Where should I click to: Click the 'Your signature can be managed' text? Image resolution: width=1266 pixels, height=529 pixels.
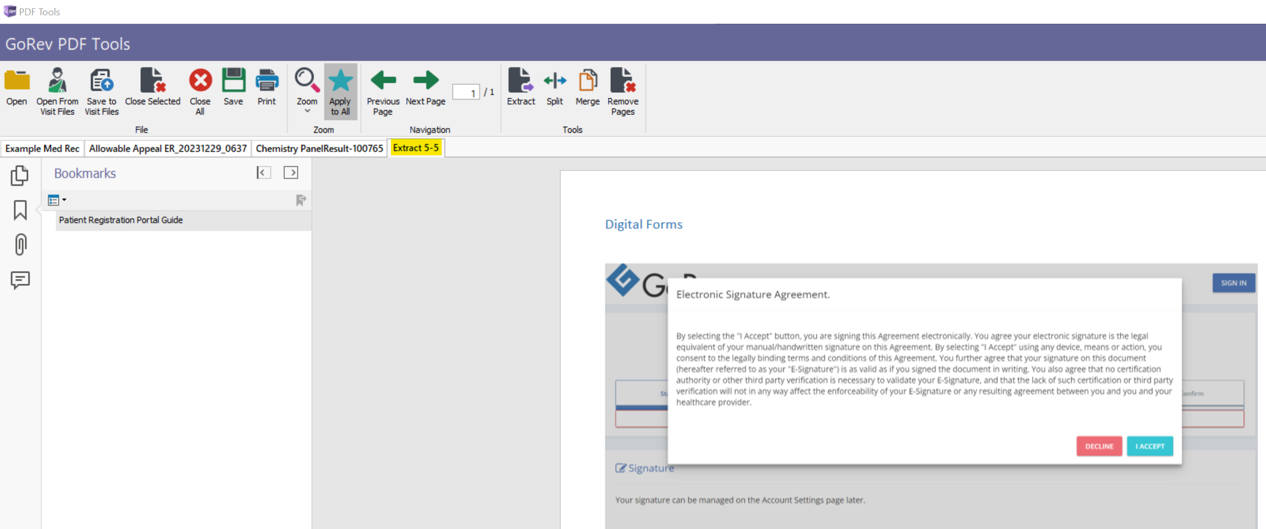pyautogui.click(x=740, y=500)
